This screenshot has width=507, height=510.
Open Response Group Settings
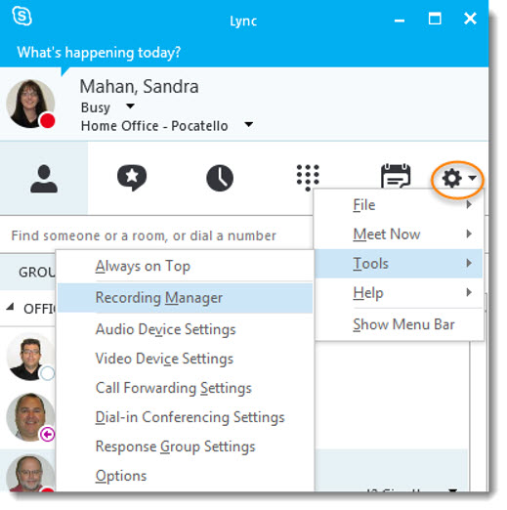click(185, 446)
